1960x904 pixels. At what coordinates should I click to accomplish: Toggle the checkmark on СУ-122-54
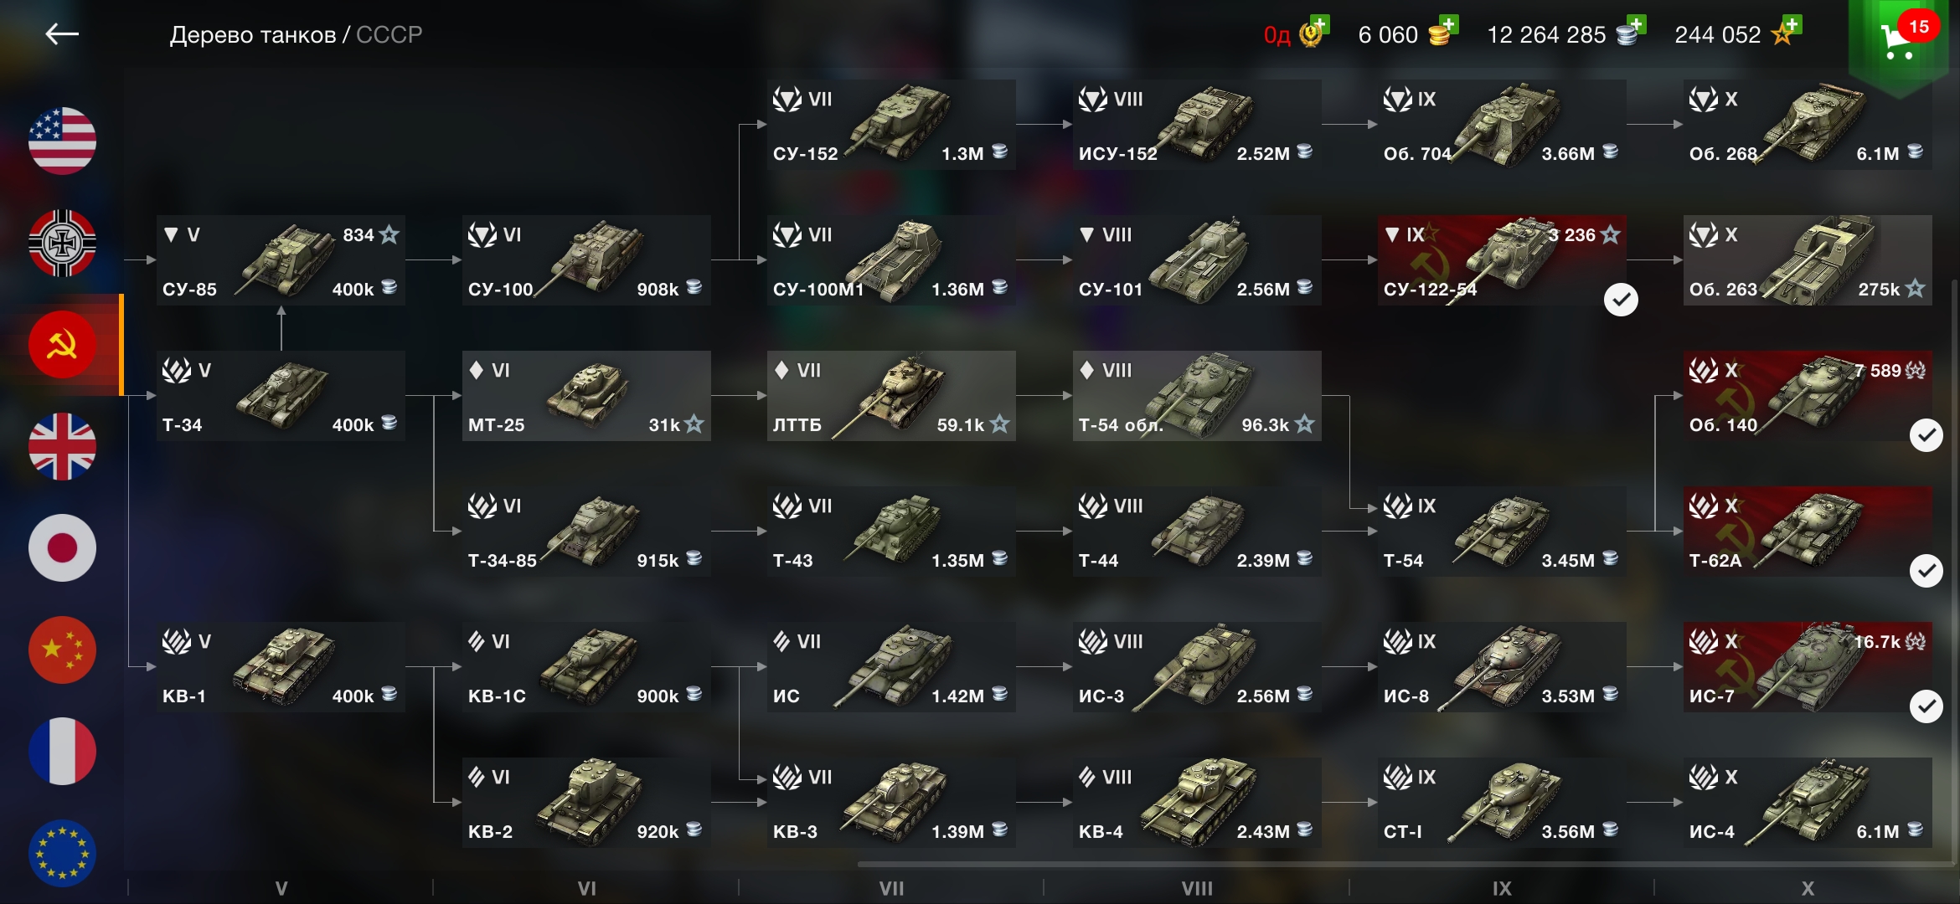(x=1621, y=300)
